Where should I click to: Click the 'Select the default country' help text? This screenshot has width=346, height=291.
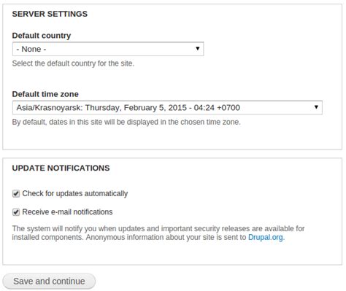tap(73, 63)
